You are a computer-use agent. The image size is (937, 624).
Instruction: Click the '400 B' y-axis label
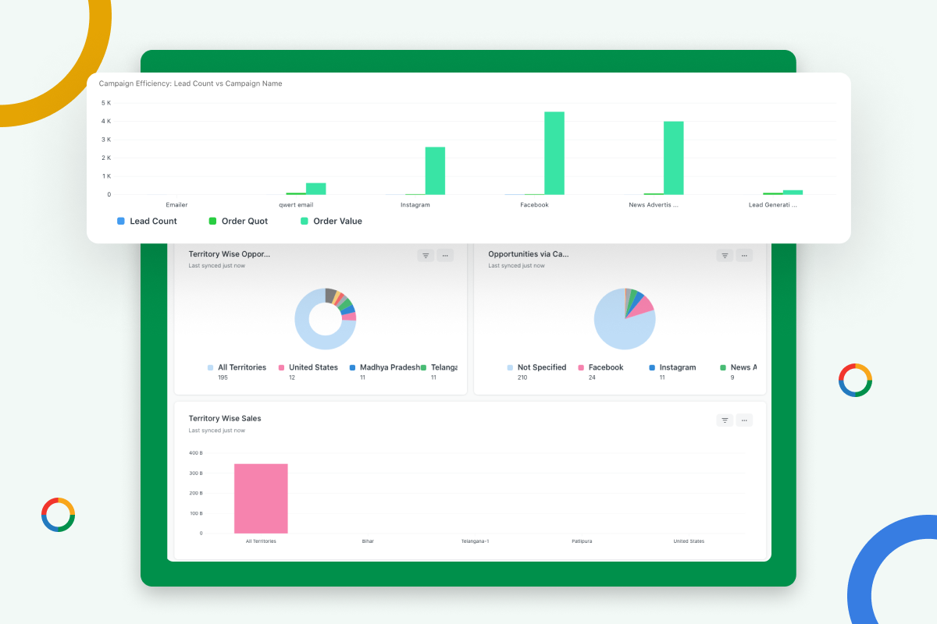click(196, 453)
